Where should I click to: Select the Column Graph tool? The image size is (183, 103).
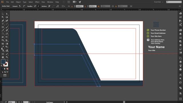click(x=7, y=50)
